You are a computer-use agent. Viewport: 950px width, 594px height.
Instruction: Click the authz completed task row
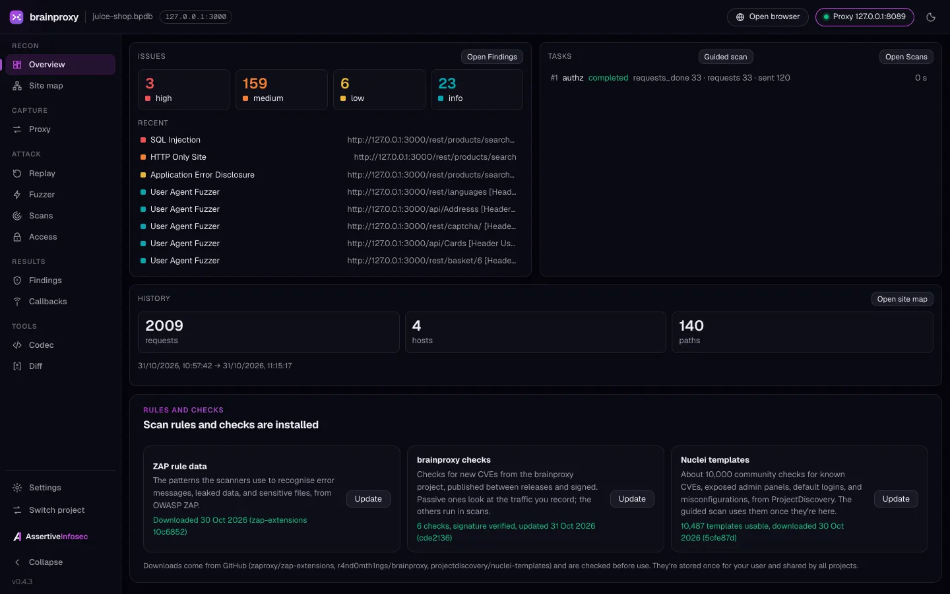(740, 78)
